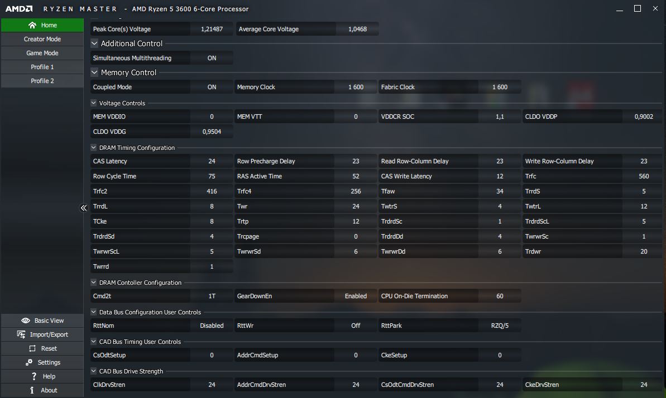Click the ClkDrvStren value 24
Viewport: 666px width, 398px height.
click(212, 385)
